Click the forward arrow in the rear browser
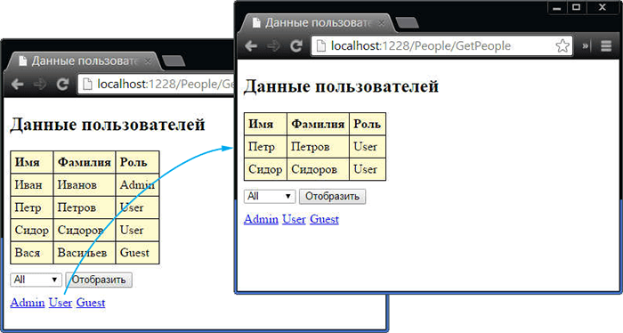Viewport: 623px width, 333px height. [40, 85]
